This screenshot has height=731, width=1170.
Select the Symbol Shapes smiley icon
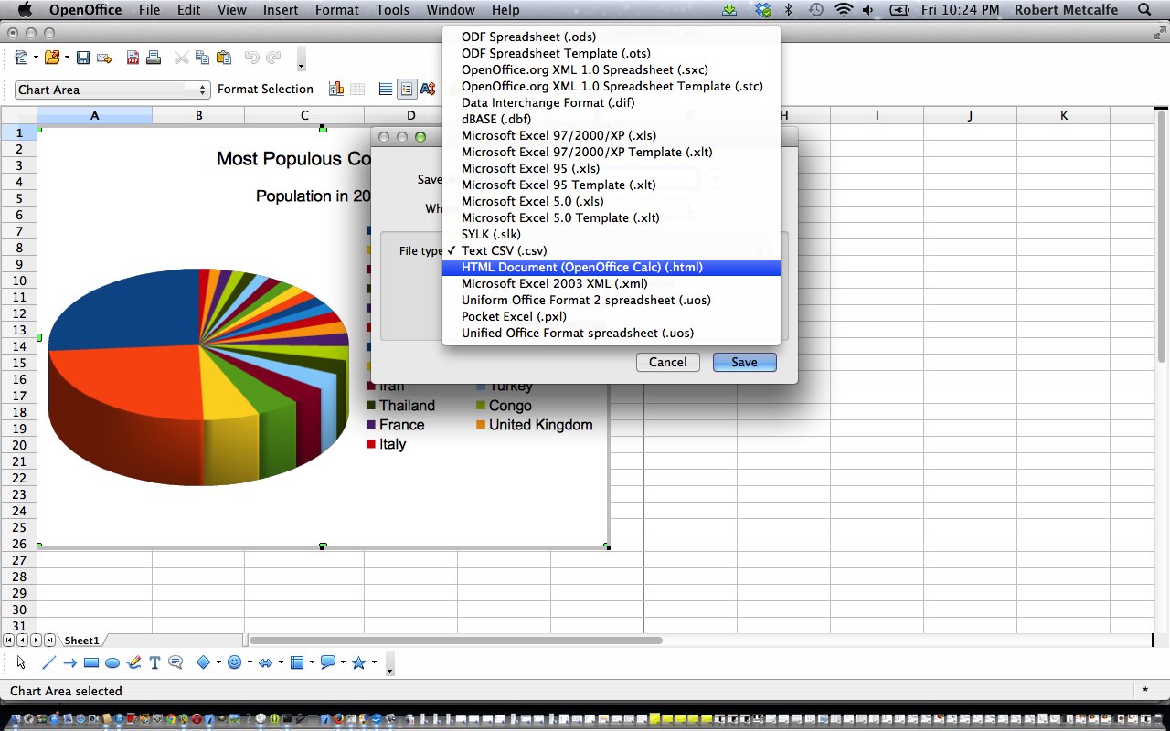234,662
